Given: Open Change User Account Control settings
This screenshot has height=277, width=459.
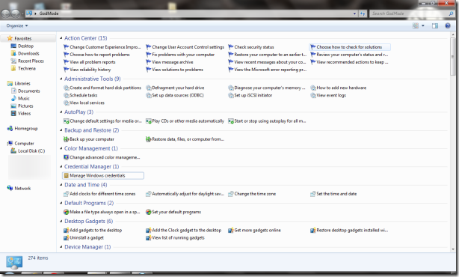Looking at the screenshot, I should coord(188,47).
